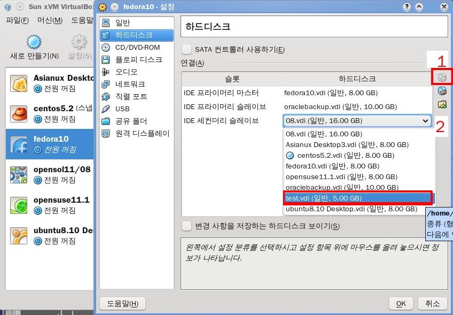Select the Asianux Desktop virtual machine entry

point(50,83)
